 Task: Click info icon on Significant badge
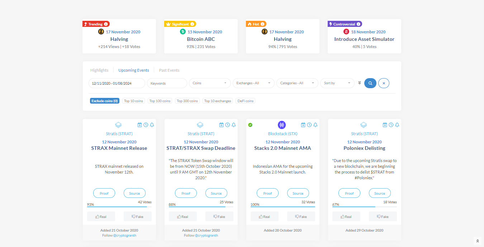(x=192, y=24)
